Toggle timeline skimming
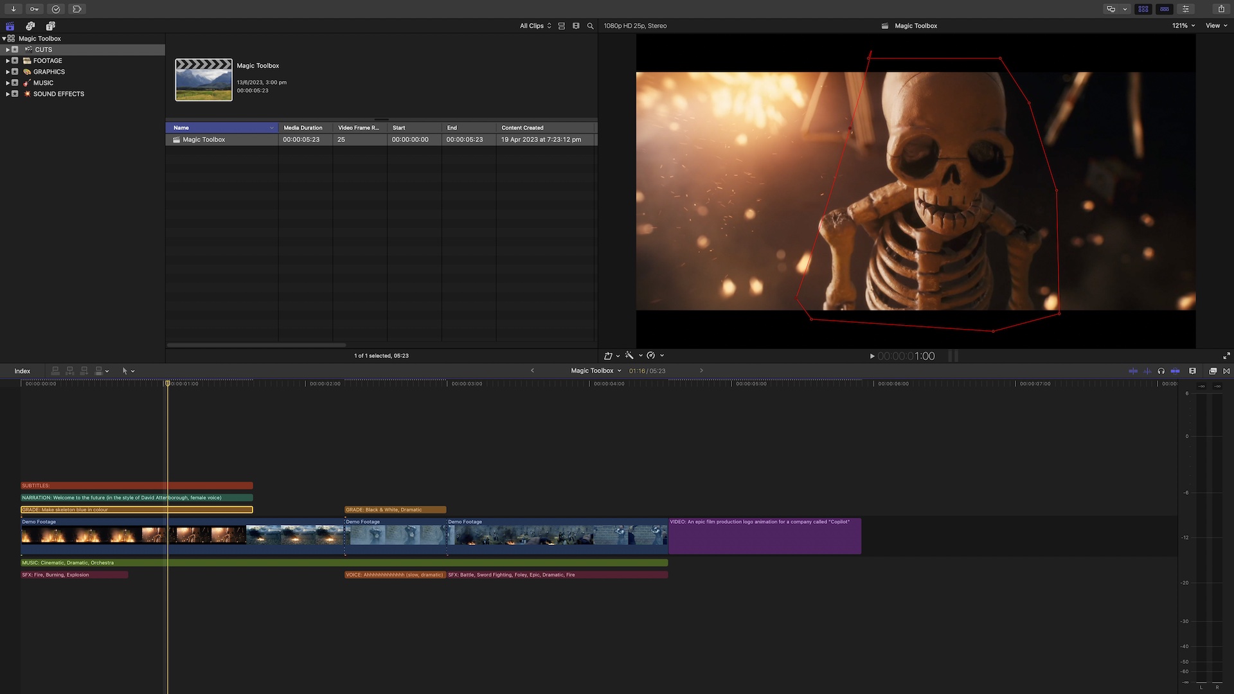 coord(1133,371)
